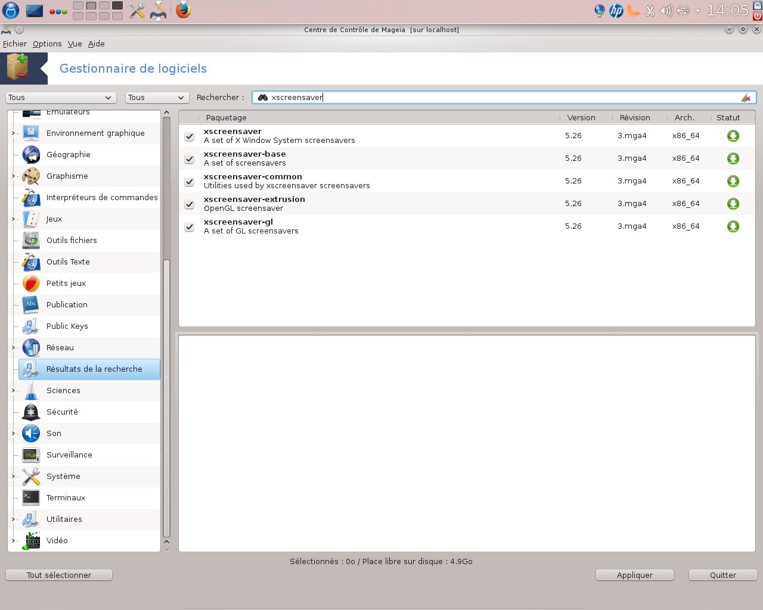Uncheck the xscreensaver package checkbox
Image resolution: width=763 pixels, height=610 pixels.
(x=190, y=136)
